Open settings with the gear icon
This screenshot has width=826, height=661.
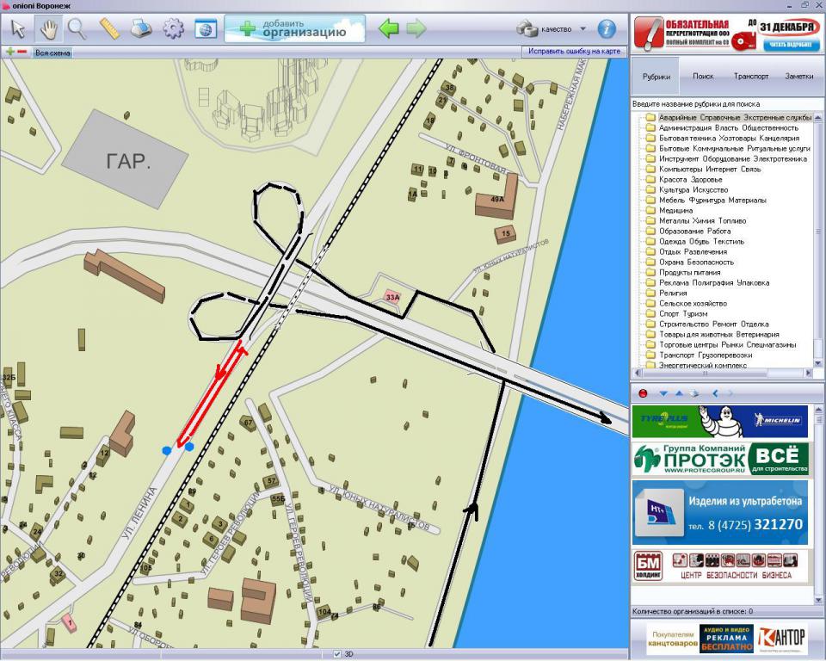(173, 29)
